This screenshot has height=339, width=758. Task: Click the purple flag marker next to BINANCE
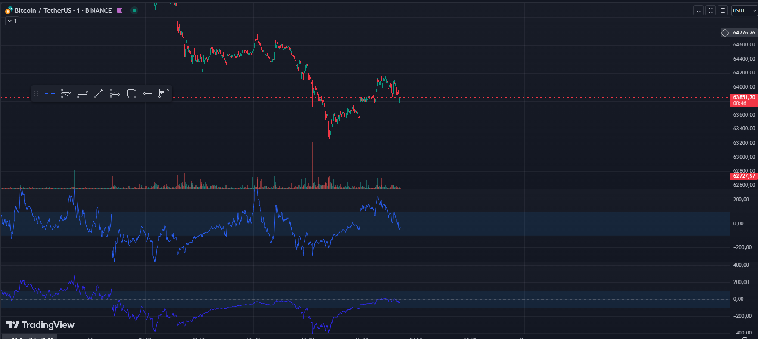120,10
